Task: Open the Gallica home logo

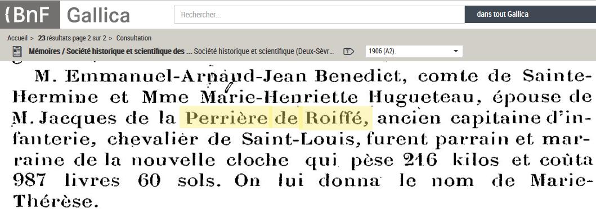Action: click(x=98, y=15)
